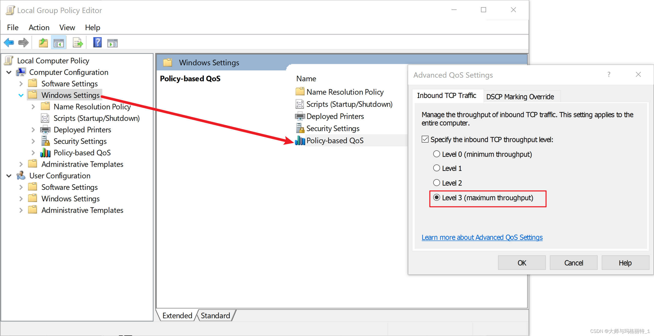Viewport: 654px width, 336px height.
Task: Expand Administrative Templates under Computer Configuration
Action: tap(21, 164)
